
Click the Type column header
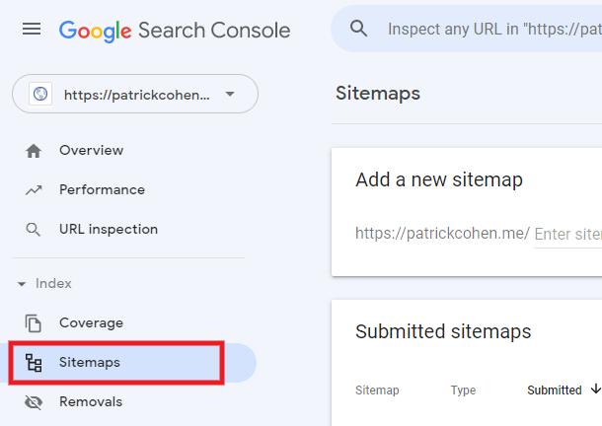(463, 390)
